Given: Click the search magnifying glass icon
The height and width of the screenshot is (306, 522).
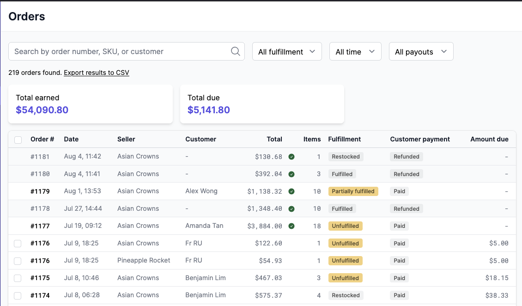Looking at the screenshot, I should [235, 51].
